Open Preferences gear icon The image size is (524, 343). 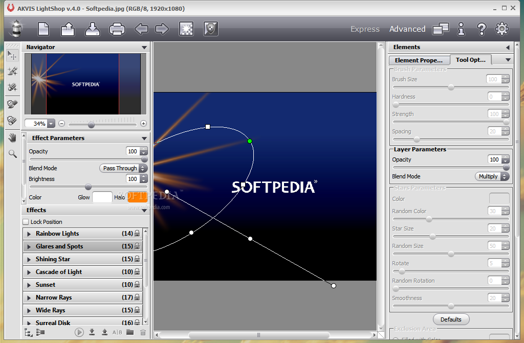(x=501, y=29)
